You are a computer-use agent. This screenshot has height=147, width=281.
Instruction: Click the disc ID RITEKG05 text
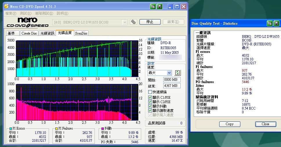pos(168,48)
